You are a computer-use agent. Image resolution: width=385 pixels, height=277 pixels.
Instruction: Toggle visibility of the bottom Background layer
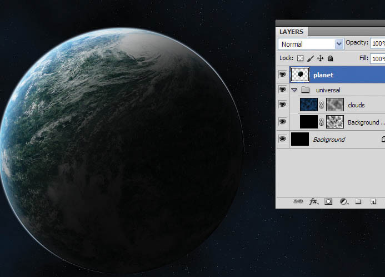pyautogui.click(x=283, y=139)
